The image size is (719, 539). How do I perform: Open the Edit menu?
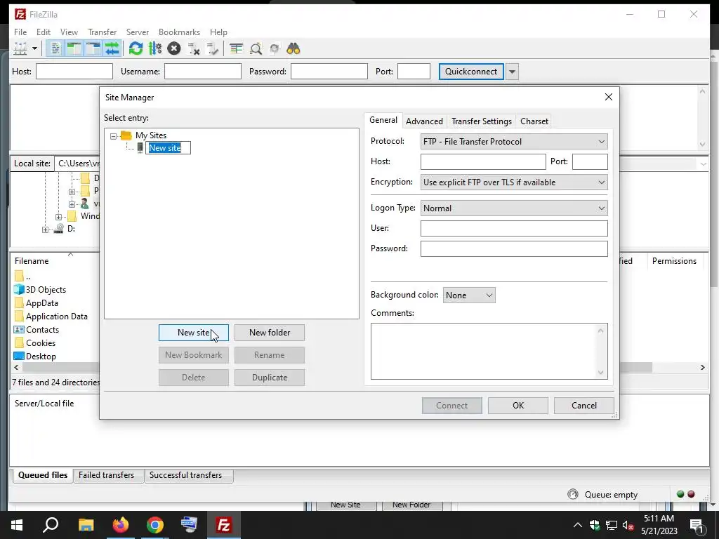coord(44,32)
